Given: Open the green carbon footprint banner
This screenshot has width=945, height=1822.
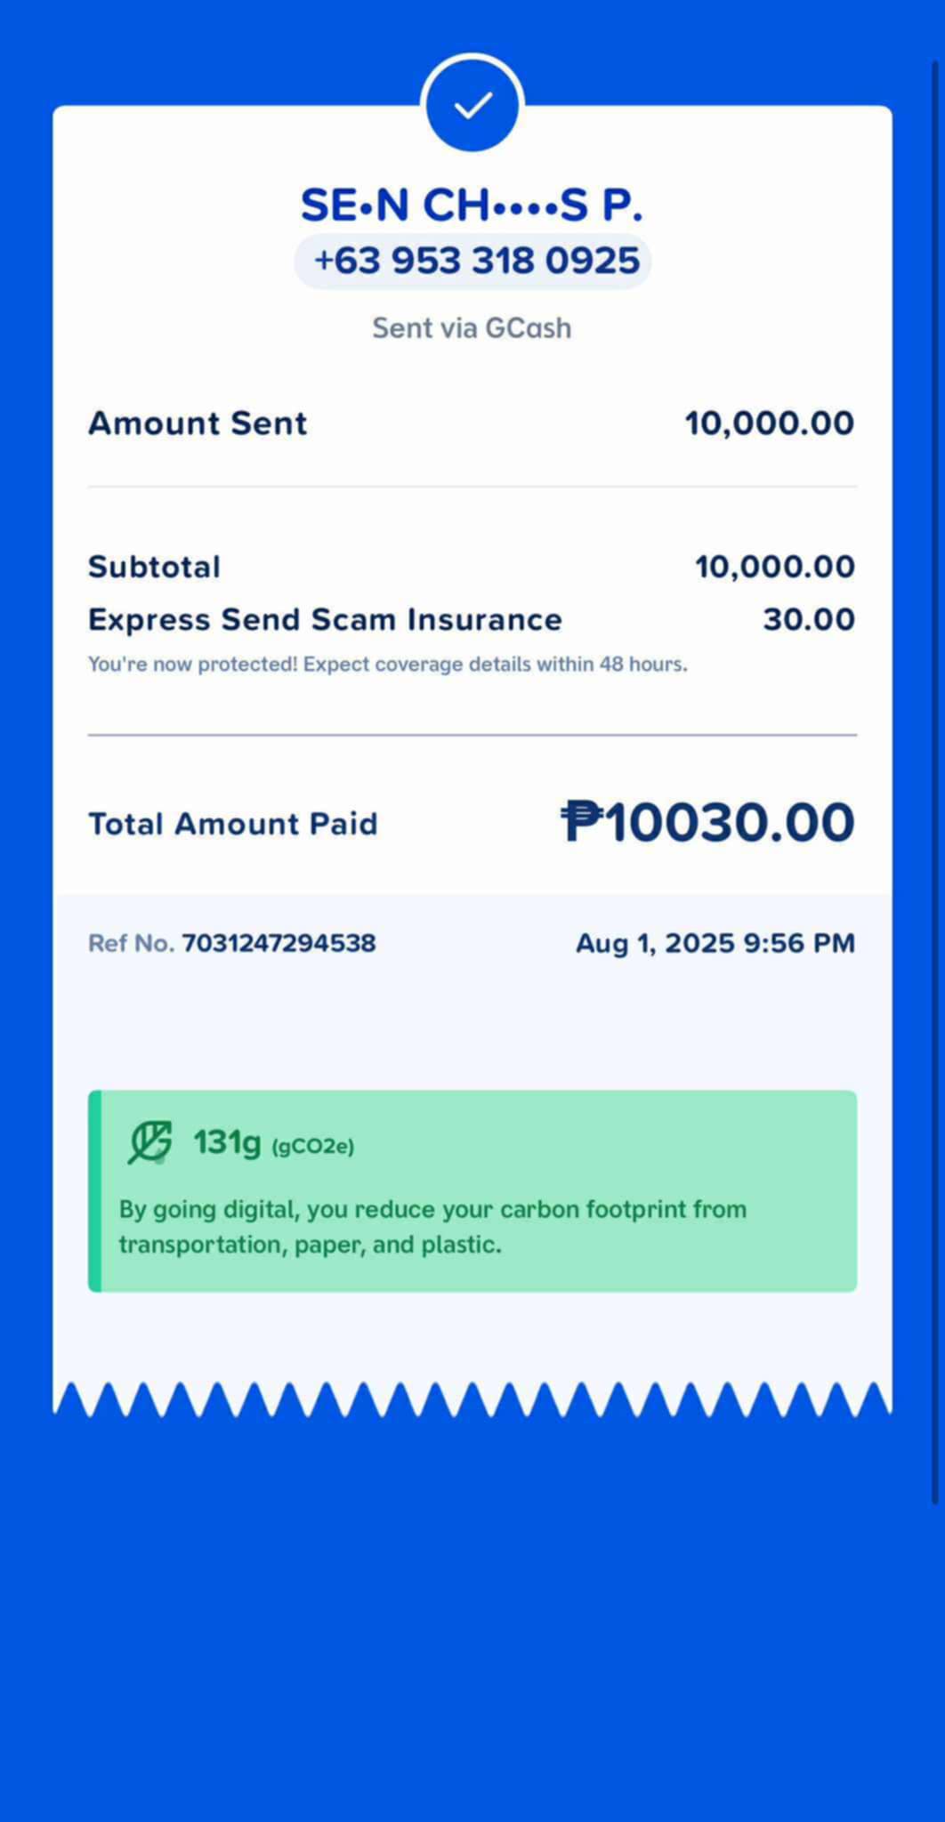Looking at the screenshot, I should click(472, 1191).
